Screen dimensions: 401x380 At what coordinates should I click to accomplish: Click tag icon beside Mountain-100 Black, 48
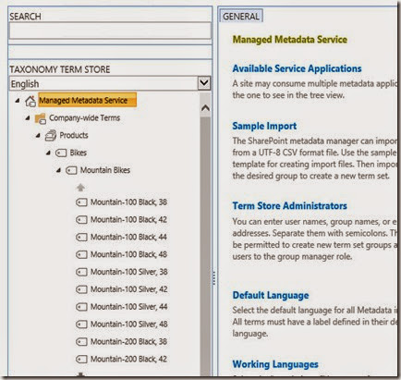(81, 254)
